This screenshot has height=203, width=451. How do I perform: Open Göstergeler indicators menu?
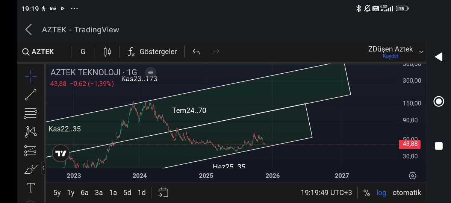point(152,52)
